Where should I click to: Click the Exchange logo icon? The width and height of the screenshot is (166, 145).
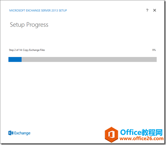(11, 133)
